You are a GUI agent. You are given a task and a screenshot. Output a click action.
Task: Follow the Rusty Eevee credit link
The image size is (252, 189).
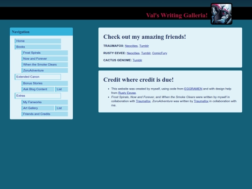click(x=127, y=93)
